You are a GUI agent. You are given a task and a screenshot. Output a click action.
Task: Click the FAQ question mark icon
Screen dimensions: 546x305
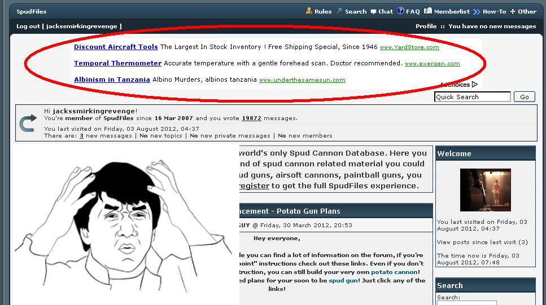[400, 11]
